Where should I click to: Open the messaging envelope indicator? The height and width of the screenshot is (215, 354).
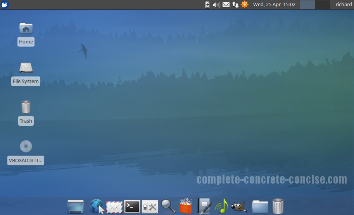[x=226, y=5]
